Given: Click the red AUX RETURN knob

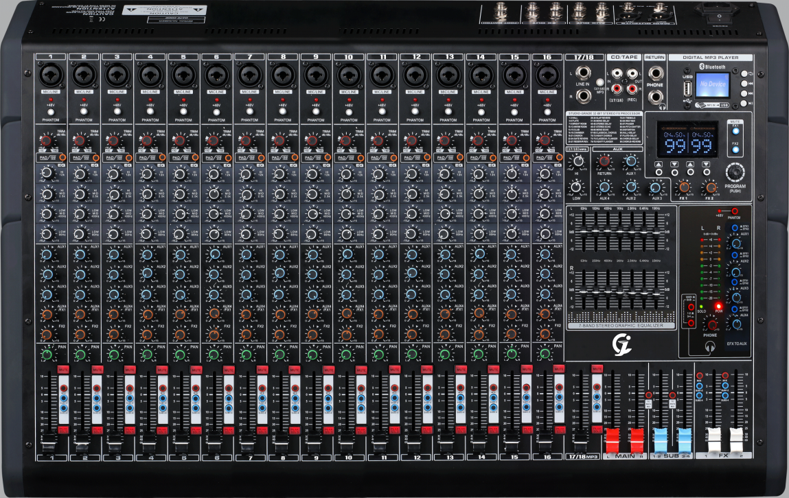Looking at the screenshot, I should [604, 161].
